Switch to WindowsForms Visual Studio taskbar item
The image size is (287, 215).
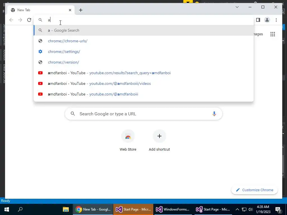[173, 209]
